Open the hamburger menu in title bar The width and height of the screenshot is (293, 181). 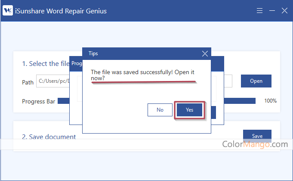coord(259,11)
